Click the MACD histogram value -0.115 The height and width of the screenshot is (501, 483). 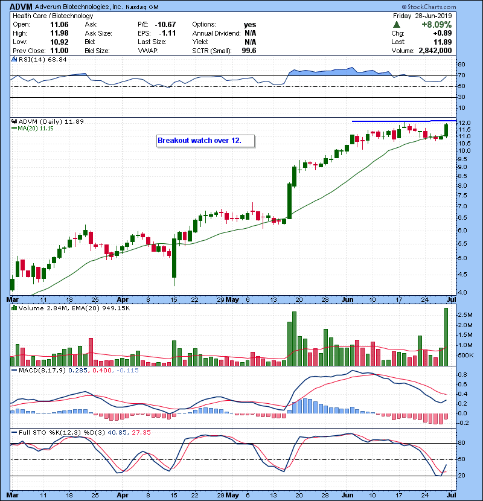[x=128, y=371]
